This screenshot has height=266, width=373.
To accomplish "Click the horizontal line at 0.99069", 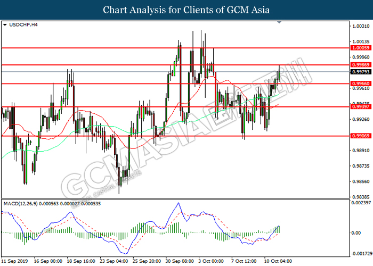I will [175, 136].
